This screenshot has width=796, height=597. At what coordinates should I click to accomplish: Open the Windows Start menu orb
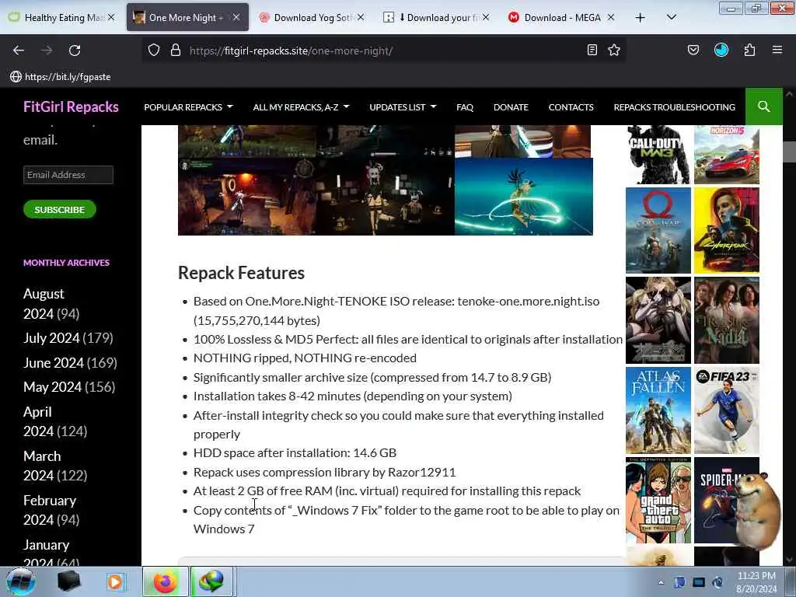[x=21, y=581]
